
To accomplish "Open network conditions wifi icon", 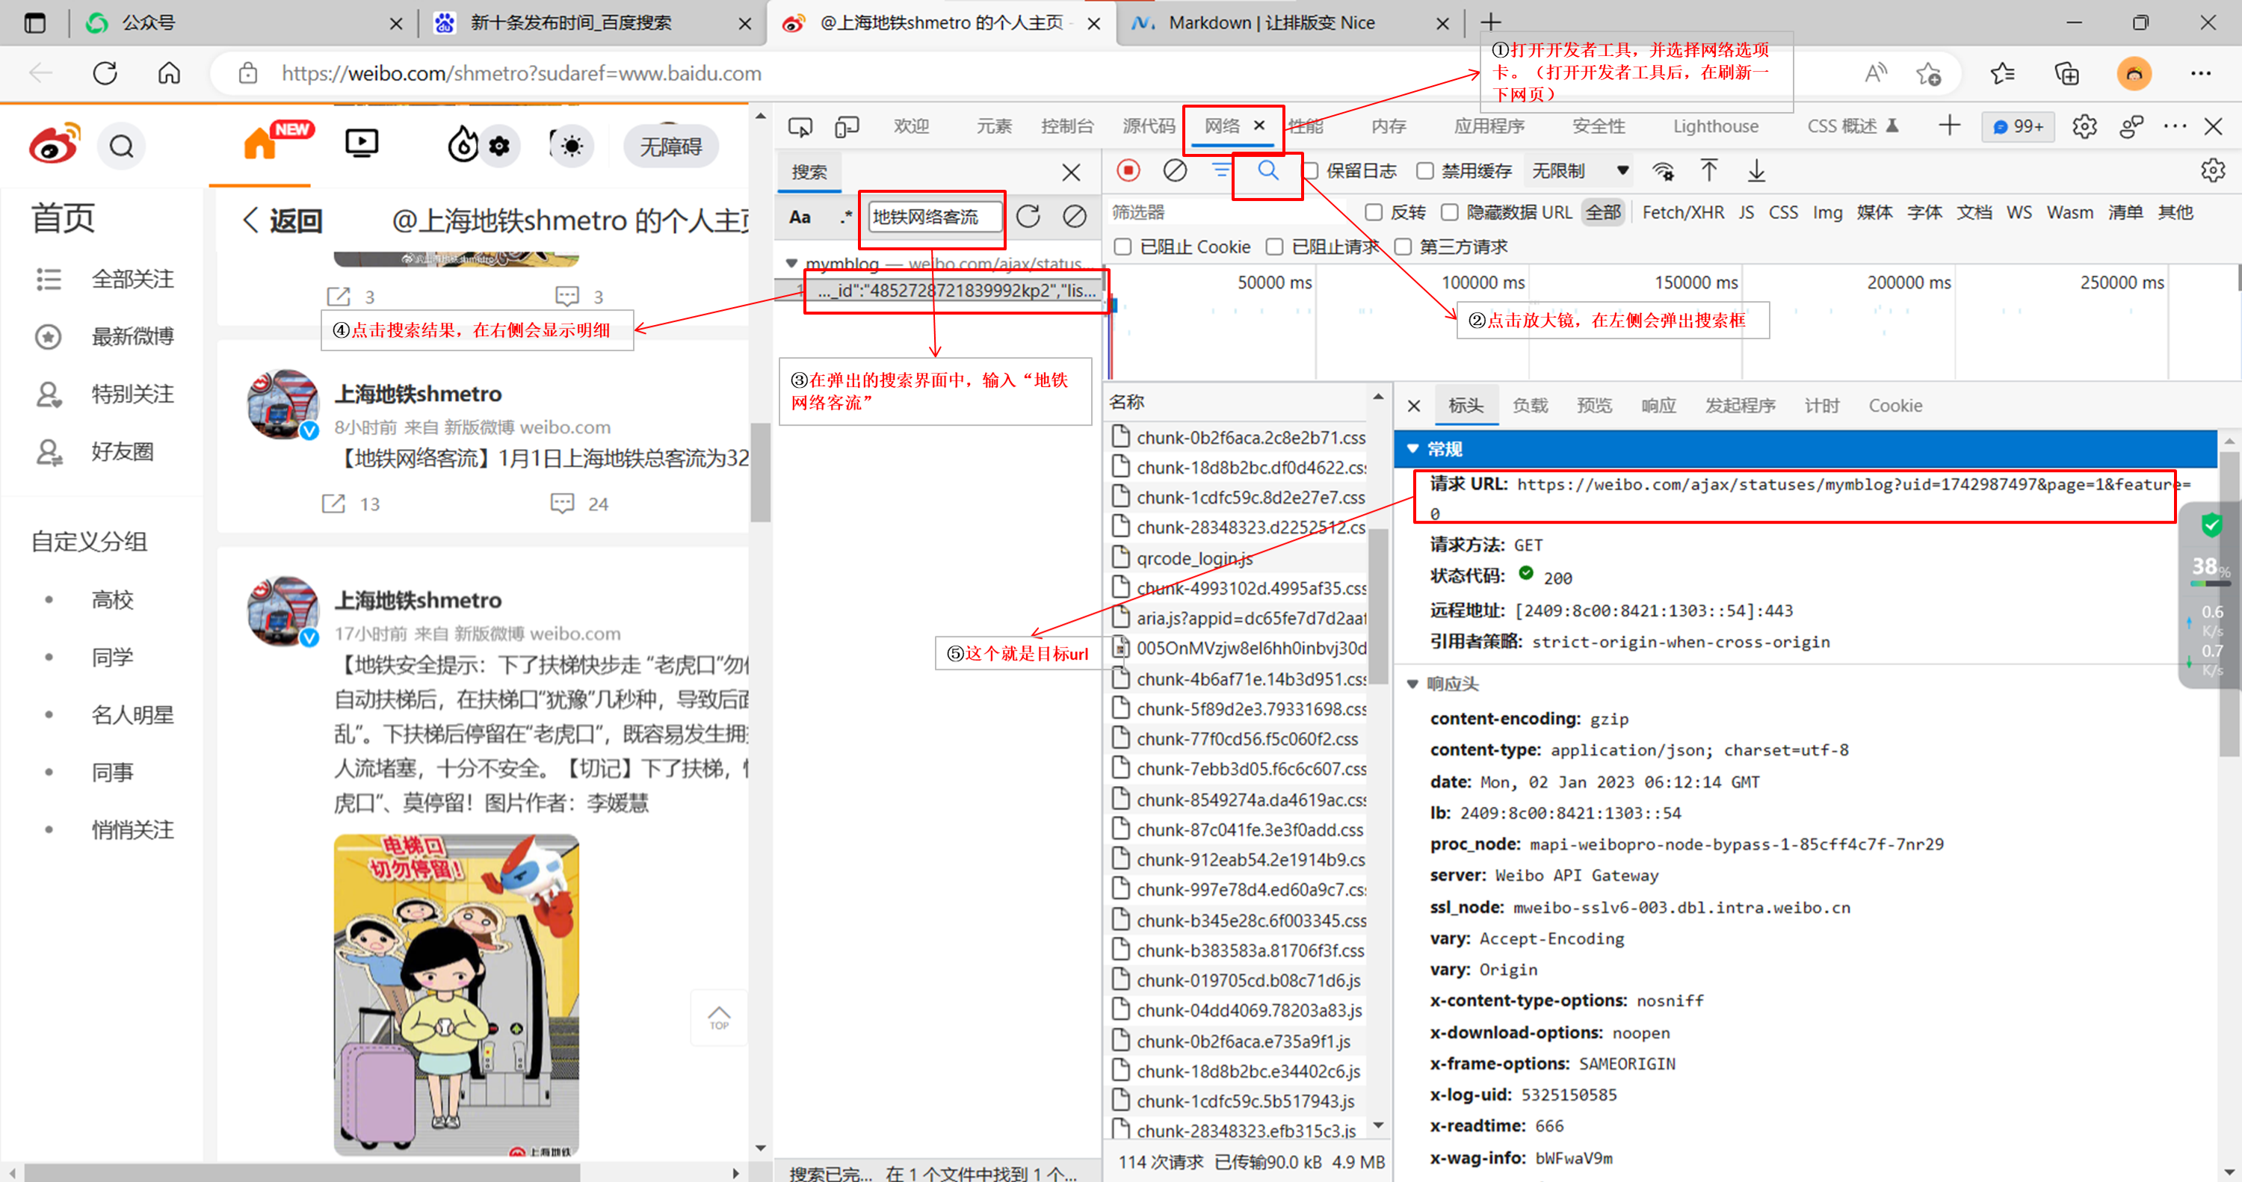I will click(x=1664, y=170).
